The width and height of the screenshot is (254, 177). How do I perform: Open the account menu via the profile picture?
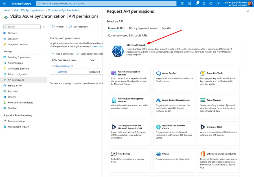point(250,4)
